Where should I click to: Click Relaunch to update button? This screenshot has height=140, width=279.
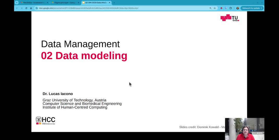252,8
